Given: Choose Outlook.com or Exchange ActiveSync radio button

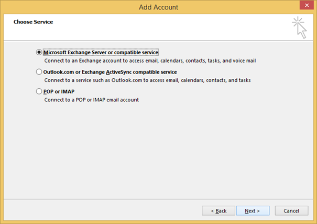Looking at the screenshot, I should (39, 72).
